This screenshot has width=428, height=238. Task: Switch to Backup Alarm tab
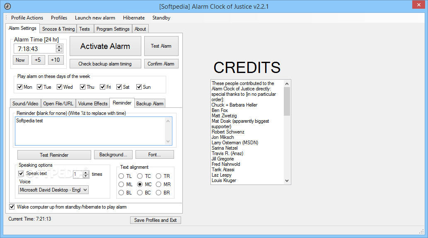point(150,104)
